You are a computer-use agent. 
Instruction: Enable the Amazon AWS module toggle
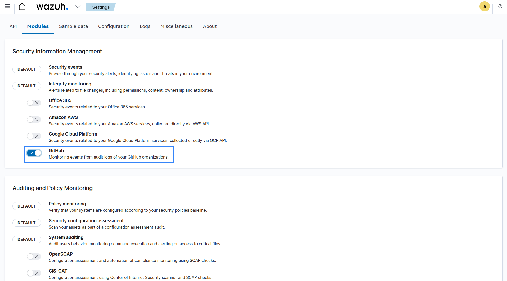click(34, 120)
